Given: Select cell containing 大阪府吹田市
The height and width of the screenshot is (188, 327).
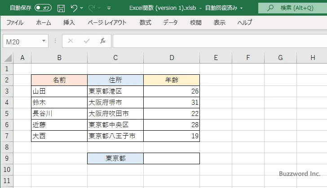Looking at the screenshot, I should [115, 114].
